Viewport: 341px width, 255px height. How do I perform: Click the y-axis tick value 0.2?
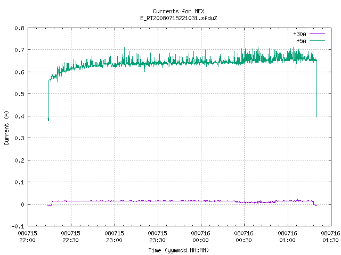coord(19,160)
